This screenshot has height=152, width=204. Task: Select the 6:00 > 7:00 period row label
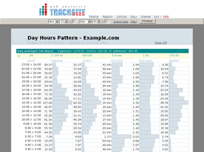pyautogui.click(x=33, y=137)
